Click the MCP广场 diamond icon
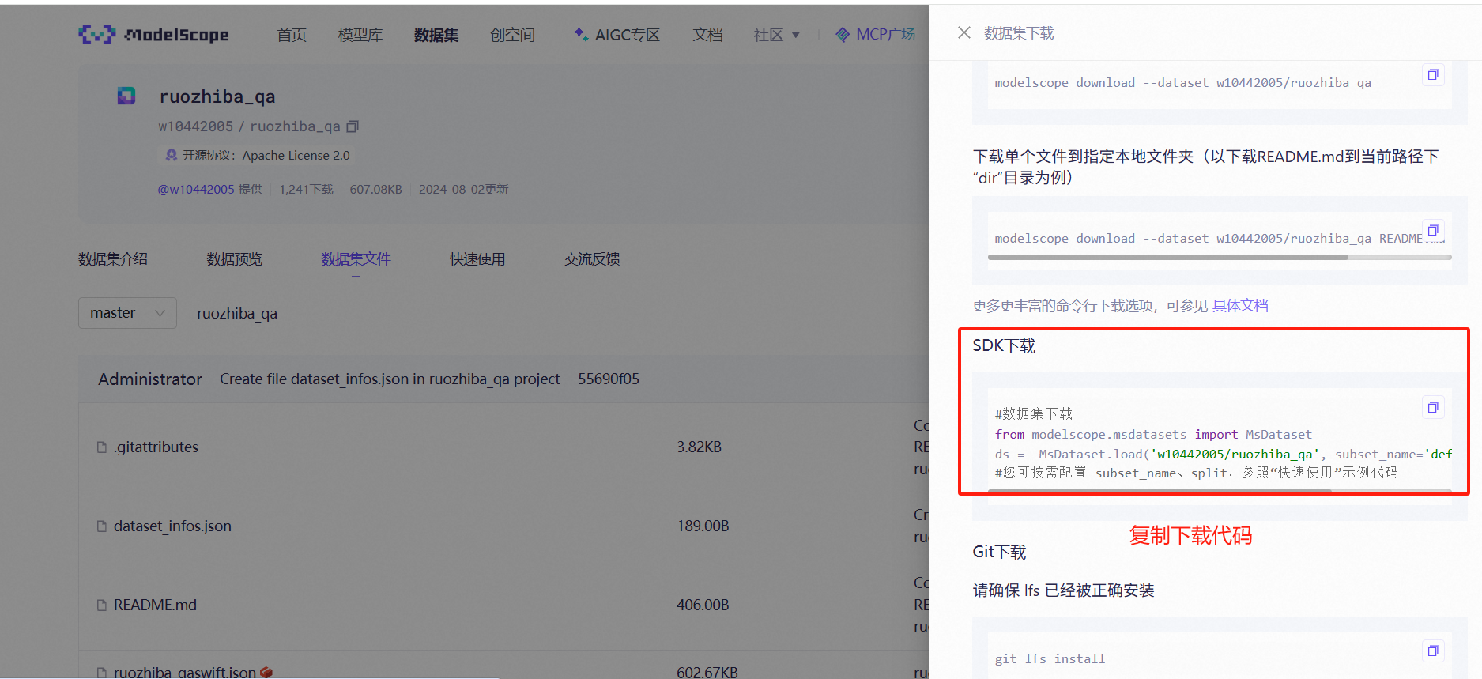 pyautogui.click(x=843, y=35)
